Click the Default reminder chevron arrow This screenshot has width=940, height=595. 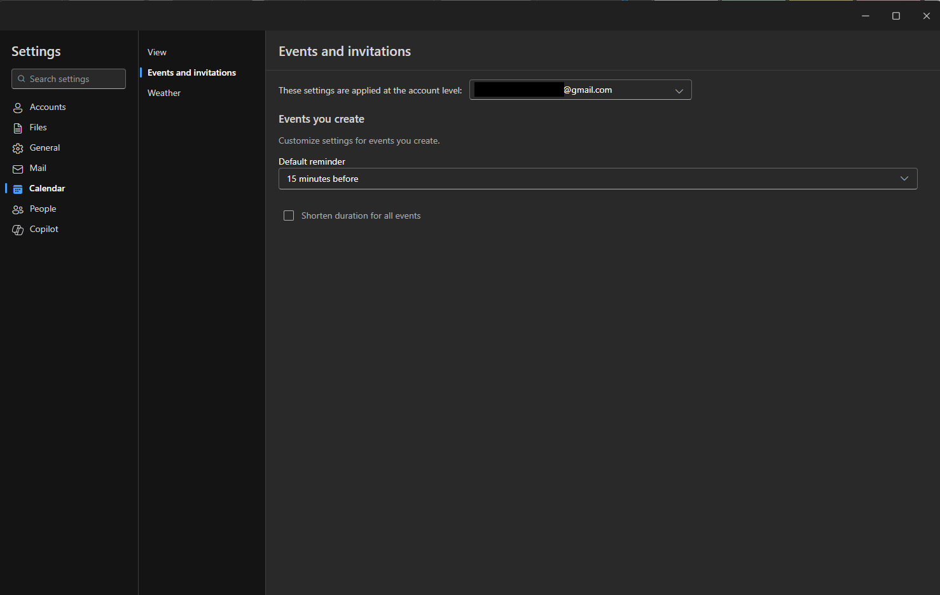tap(904, 179)
